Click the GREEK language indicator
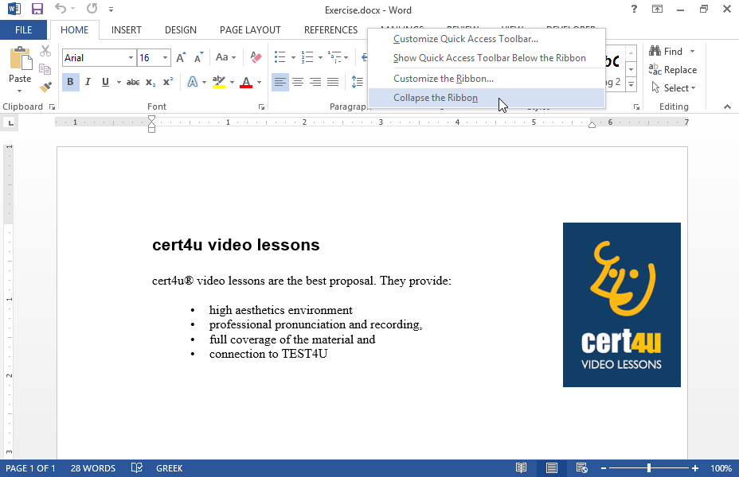This screenshot has height=477, width=739. (x=169, y=468)
